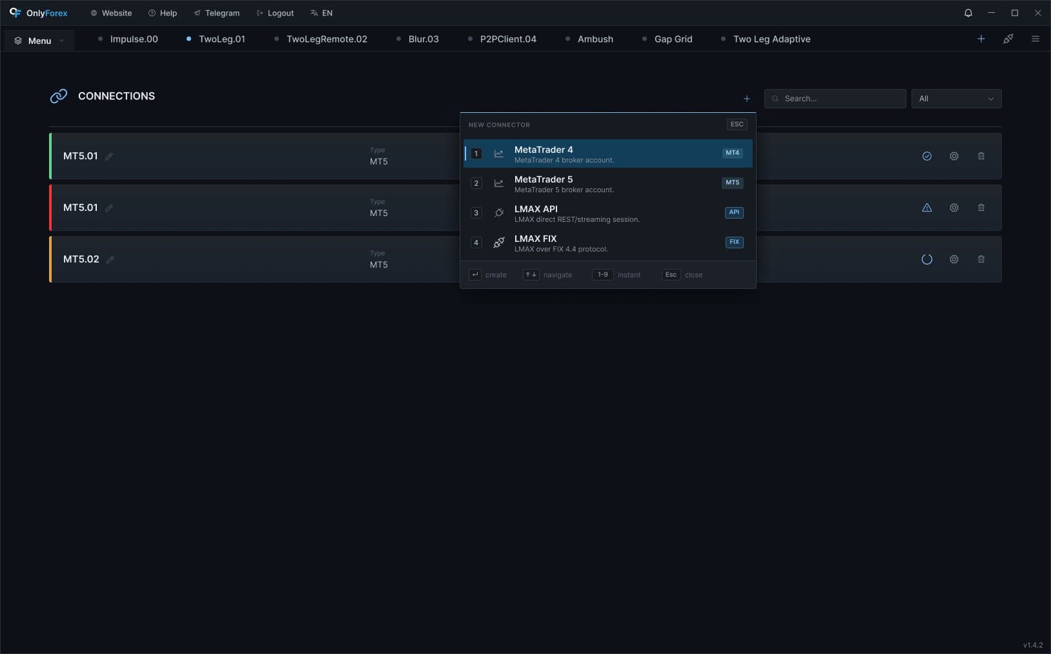1051x654 pixels.
Task: Click the MT4 badge
Action: (x=732, y=153)
